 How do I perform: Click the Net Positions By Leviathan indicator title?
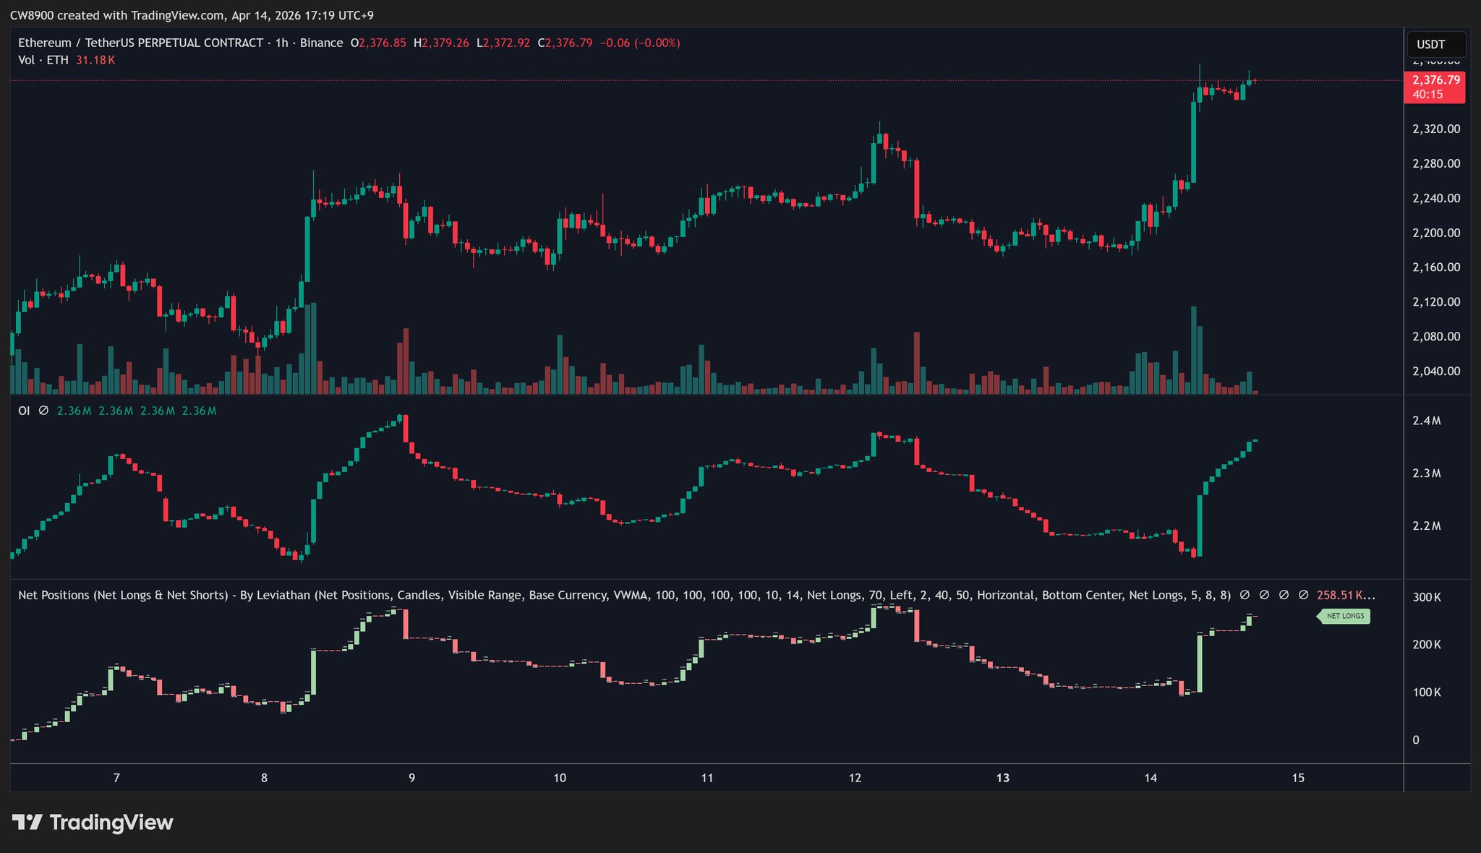coord(164,595)
